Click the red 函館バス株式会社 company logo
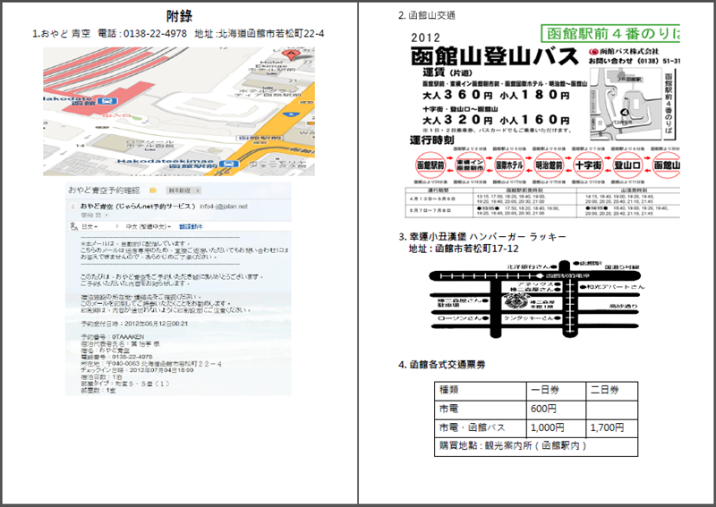 coord(593,52)
